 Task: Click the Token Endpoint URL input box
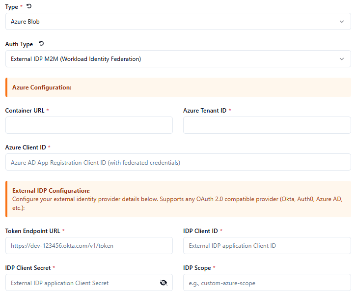89,246
